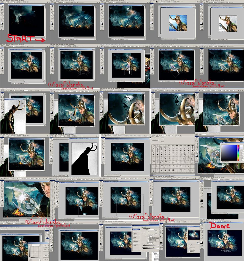The height and width of the screenshot is (261, 244).
Task: Enable Bevel and Emboss checkbox in Layer Style
Action: click(x=133, y=236)
